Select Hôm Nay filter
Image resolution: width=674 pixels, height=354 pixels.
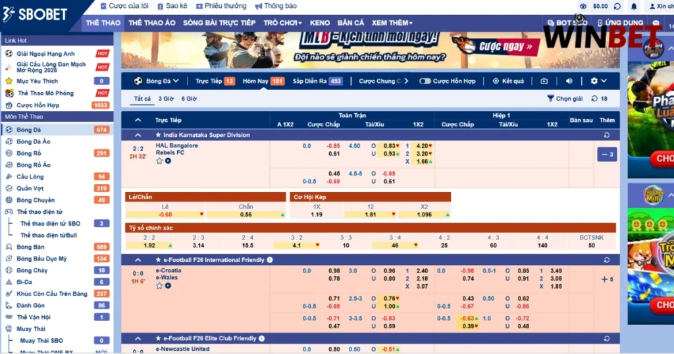tap(263, 81)
